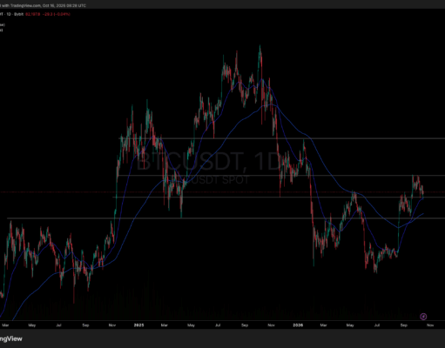
Task: Click the purple lightning event icon
Action: click(x=423, y=317)
